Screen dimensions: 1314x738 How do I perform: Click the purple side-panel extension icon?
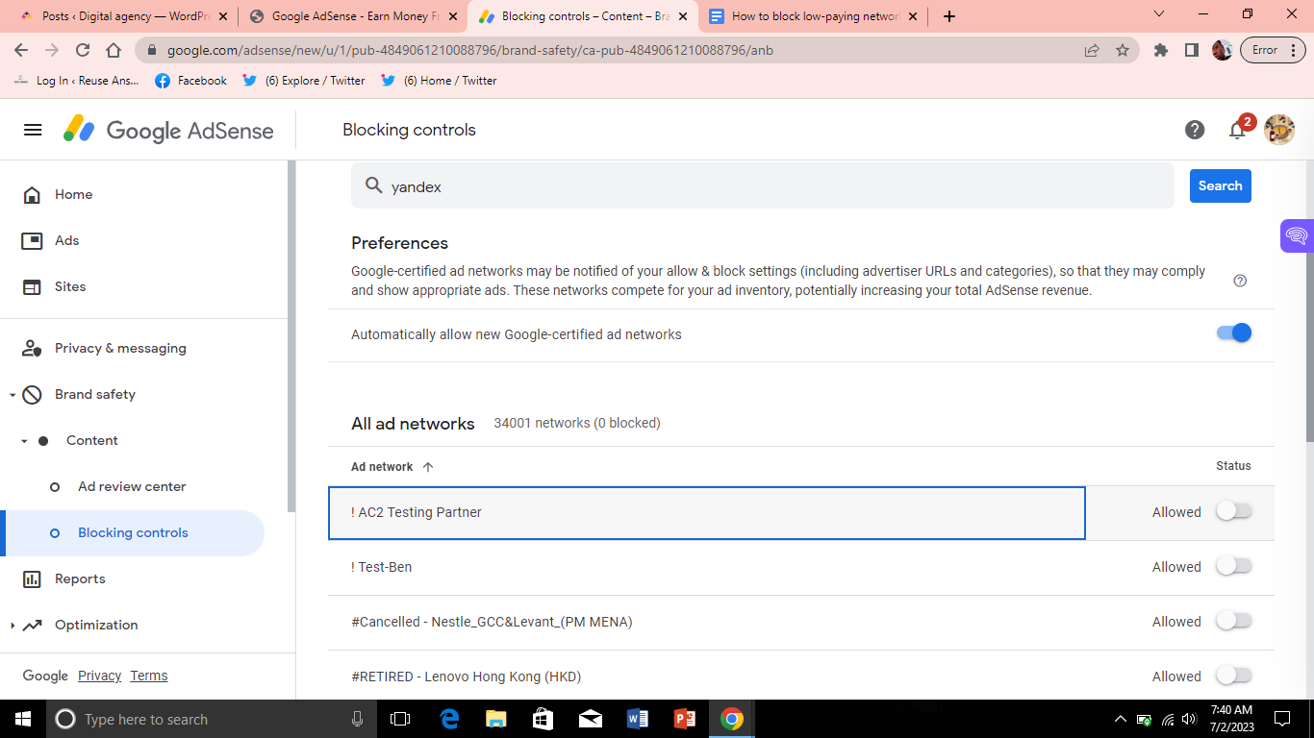pos(1297,236)
